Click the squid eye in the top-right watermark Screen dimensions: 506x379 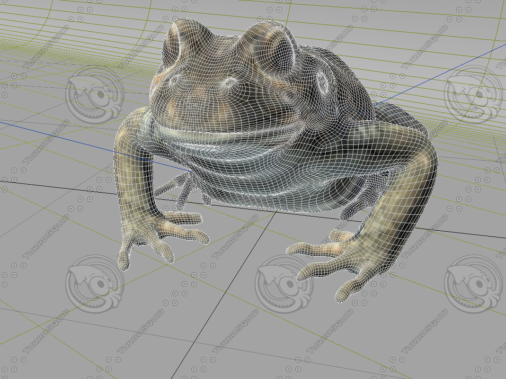pos(479,95)
